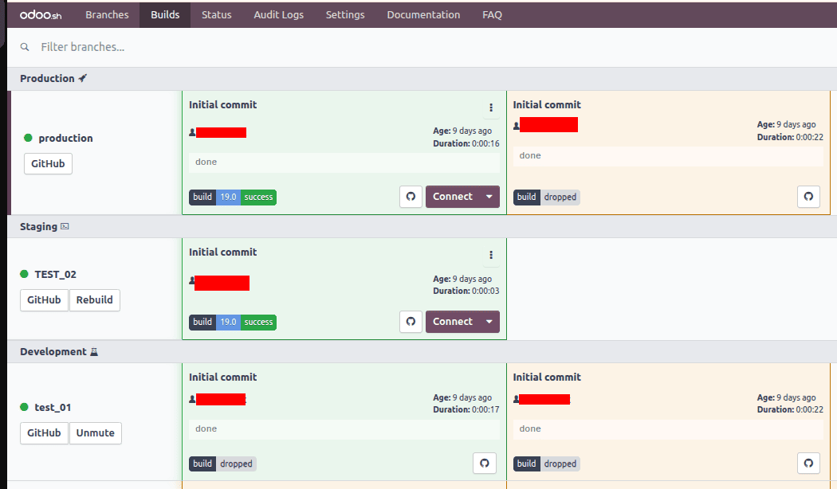
Task: Open Audit Logs tab
Action: [279, 15]
